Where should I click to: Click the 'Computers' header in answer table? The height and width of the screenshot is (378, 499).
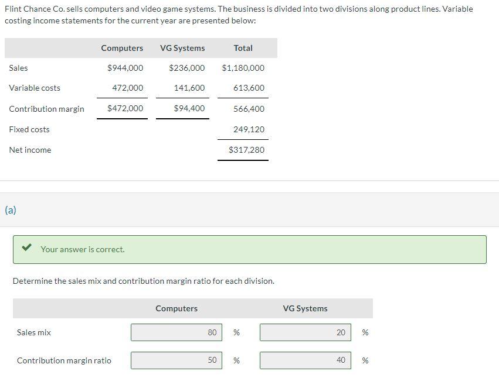pyautogui.click(x=176, y=309)
